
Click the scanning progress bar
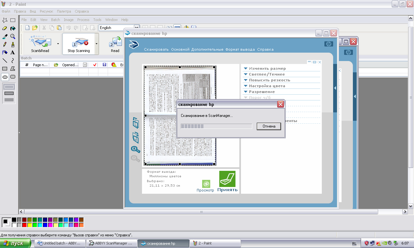(216, 126)
